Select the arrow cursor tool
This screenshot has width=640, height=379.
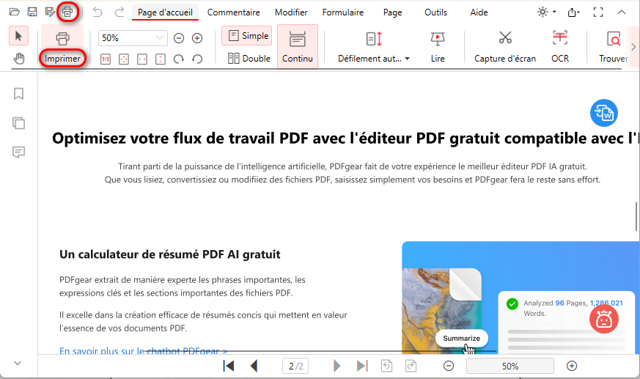pyautogui.click(x=19, y=36)
